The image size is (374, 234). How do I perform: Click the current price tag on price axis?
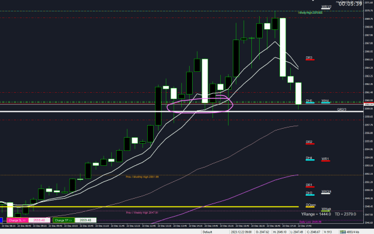click(x=369, y=105)
